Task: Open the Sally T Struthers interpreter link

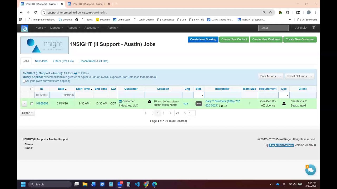Action: pos(223,103)
